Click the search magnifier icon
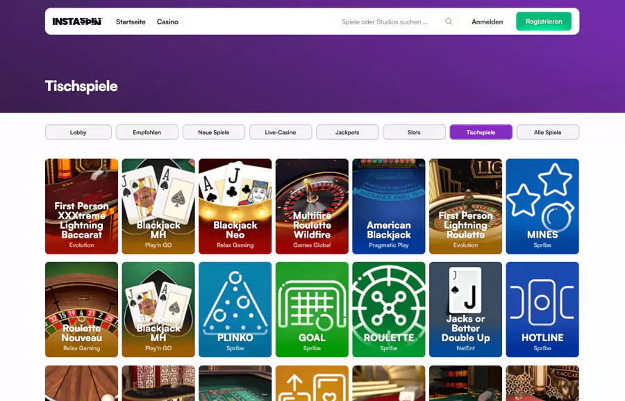 (x=449, y=22)
